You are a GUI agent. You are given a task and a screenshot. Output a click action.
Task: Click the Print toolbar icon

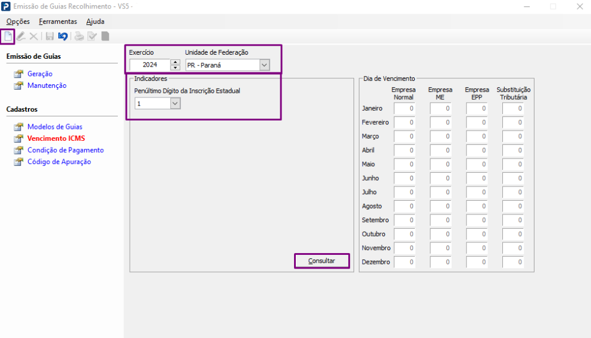tap(79, 36)
